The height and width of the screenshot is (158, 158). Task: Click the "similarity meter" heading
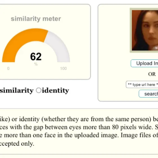[36, 19]
